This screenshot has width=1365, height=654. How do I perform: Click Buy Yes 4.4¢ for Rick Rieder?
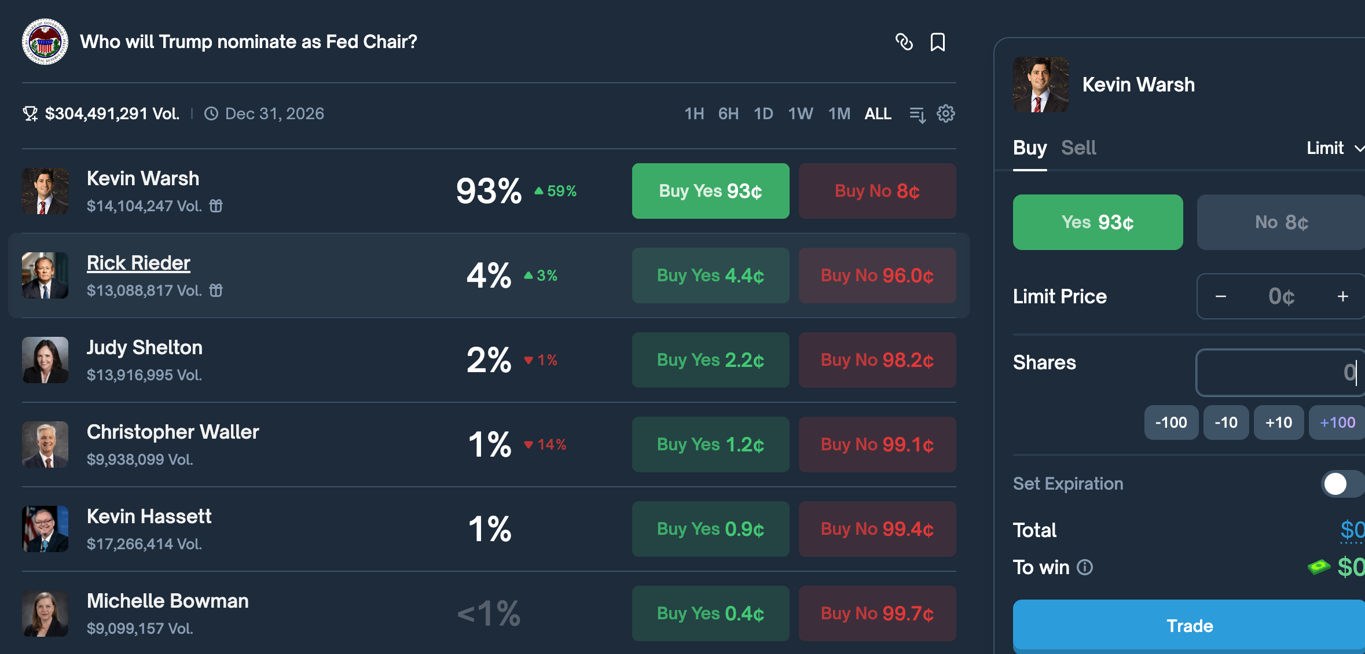click(x=710, y=275)
